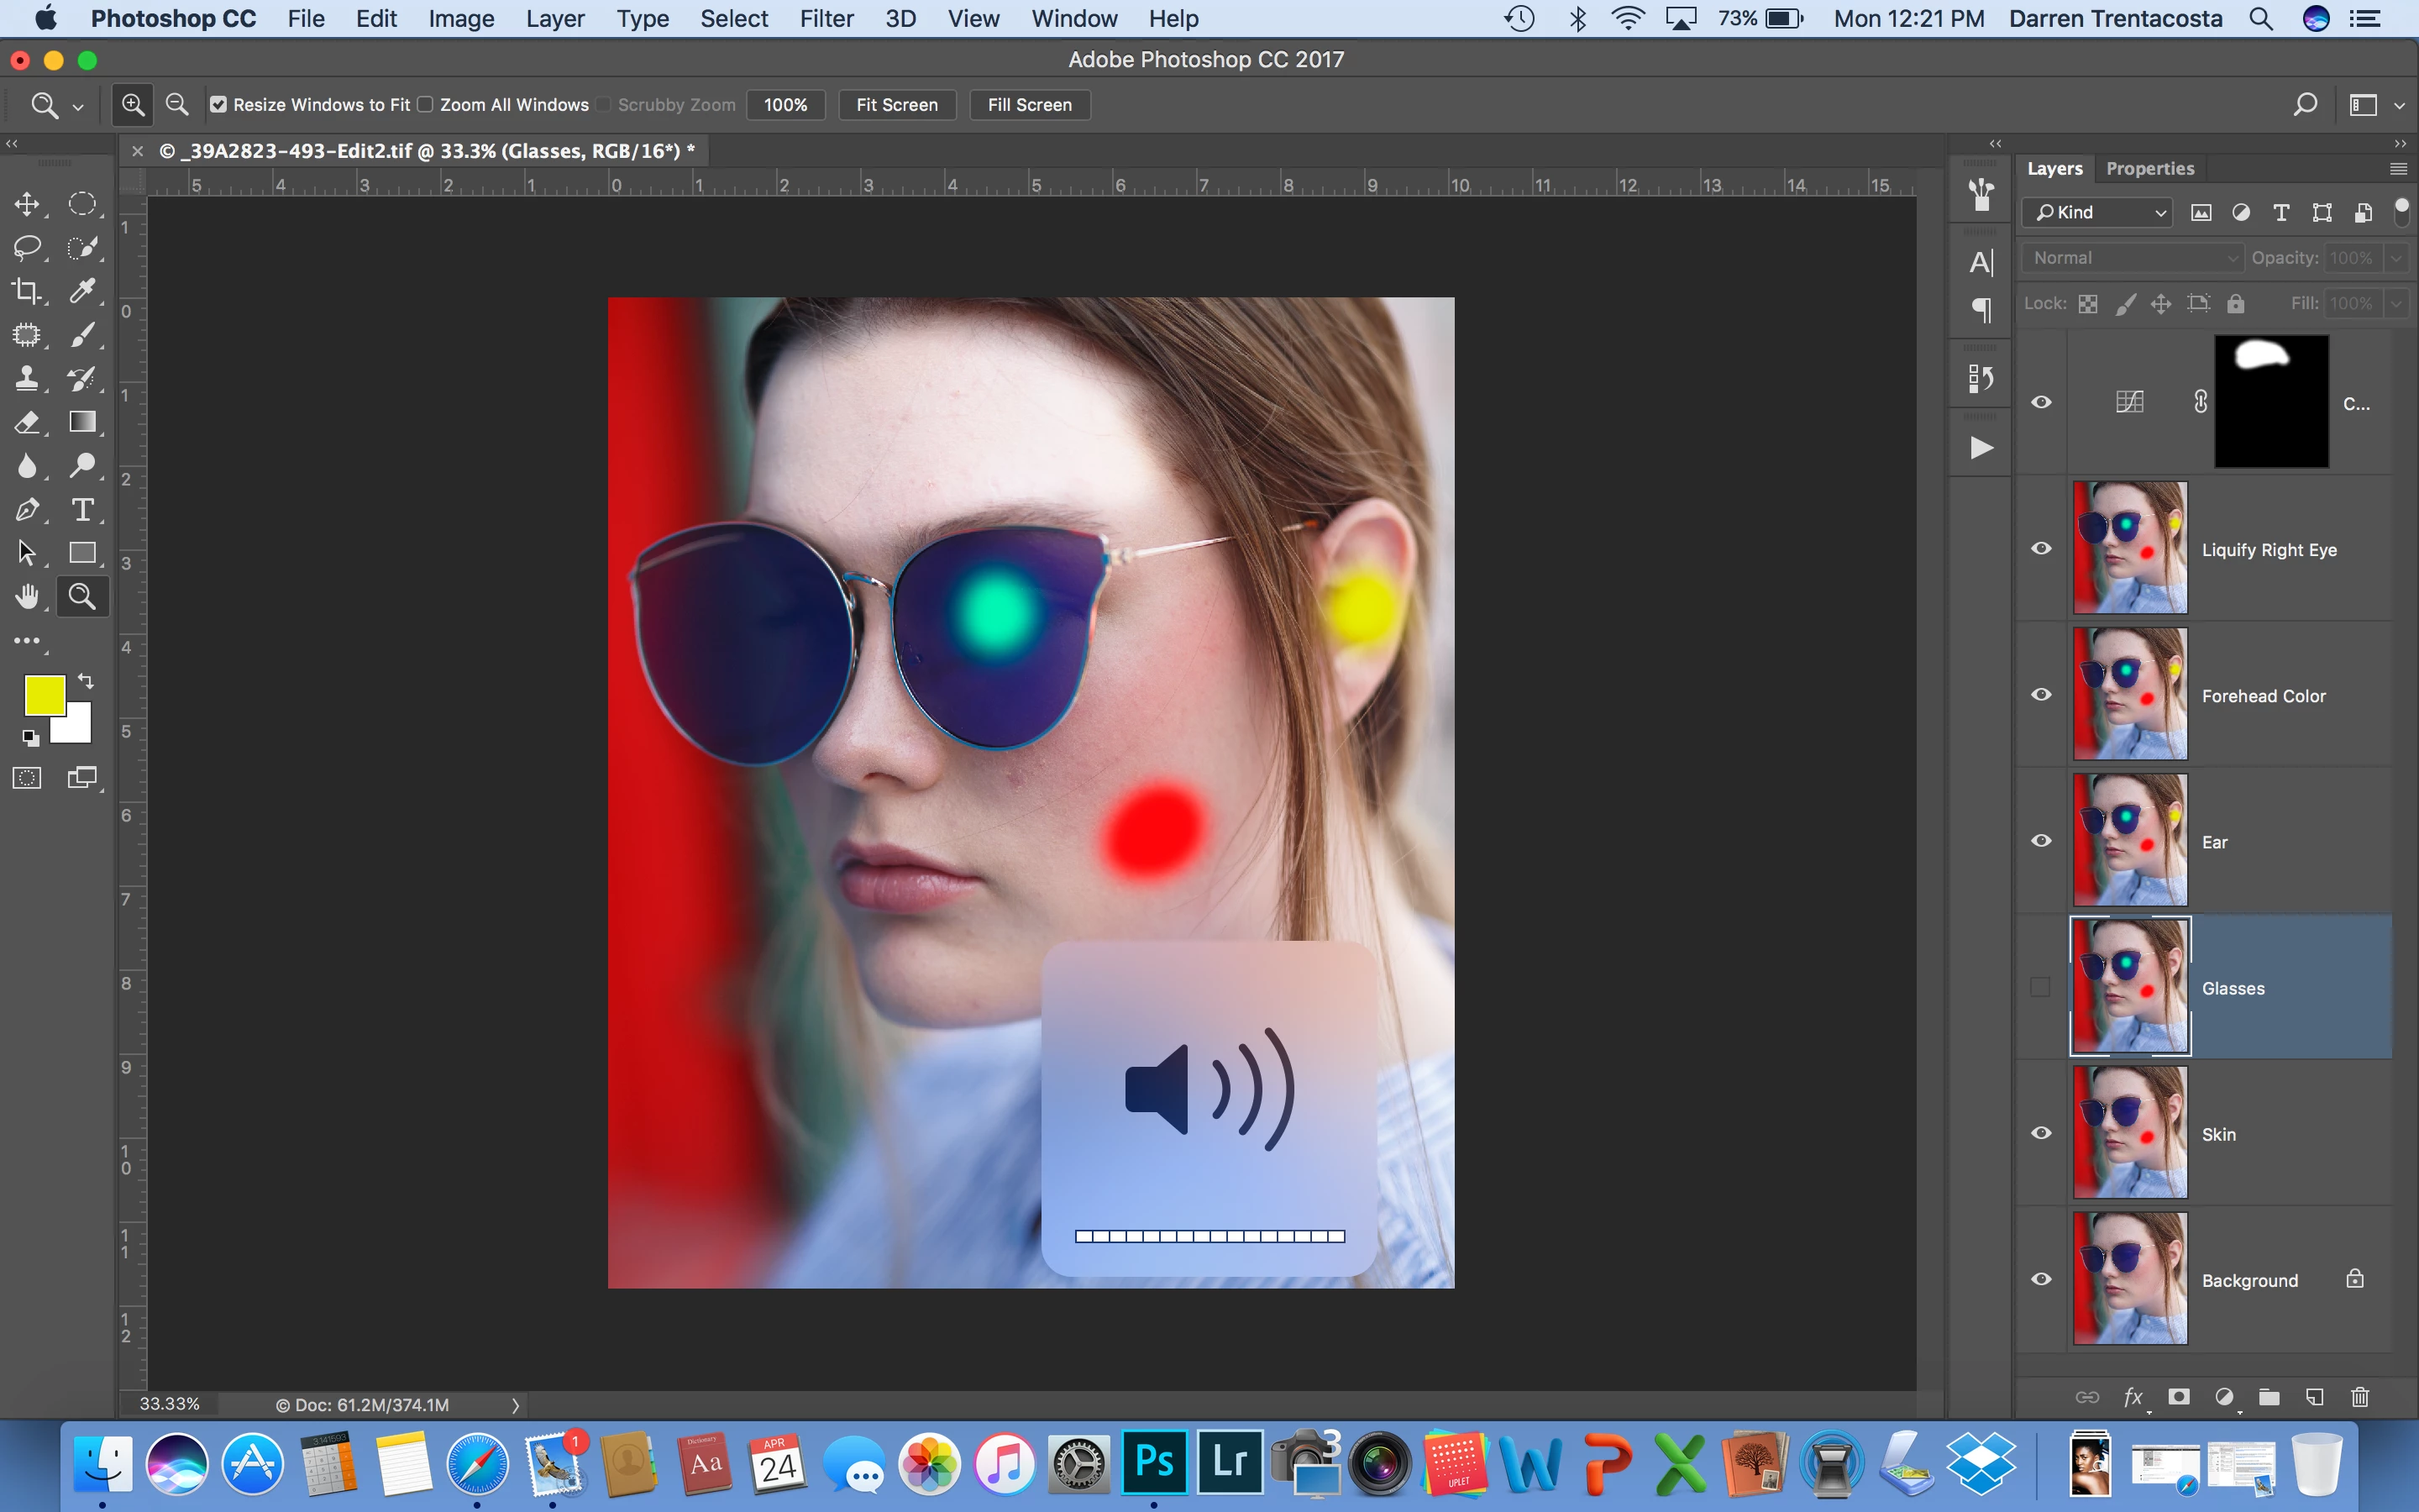2419x1512 pixels.
Task: Open the Layers panel flyout menu
Action: pos(2397,169)
